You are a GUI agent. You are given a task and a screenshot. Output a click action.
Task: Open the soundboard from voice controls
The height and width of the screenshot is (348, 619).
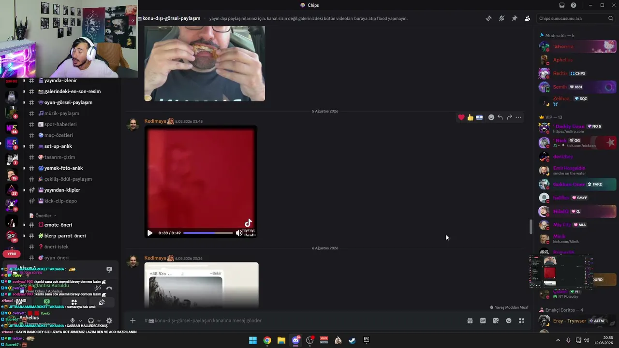[102, 302]
